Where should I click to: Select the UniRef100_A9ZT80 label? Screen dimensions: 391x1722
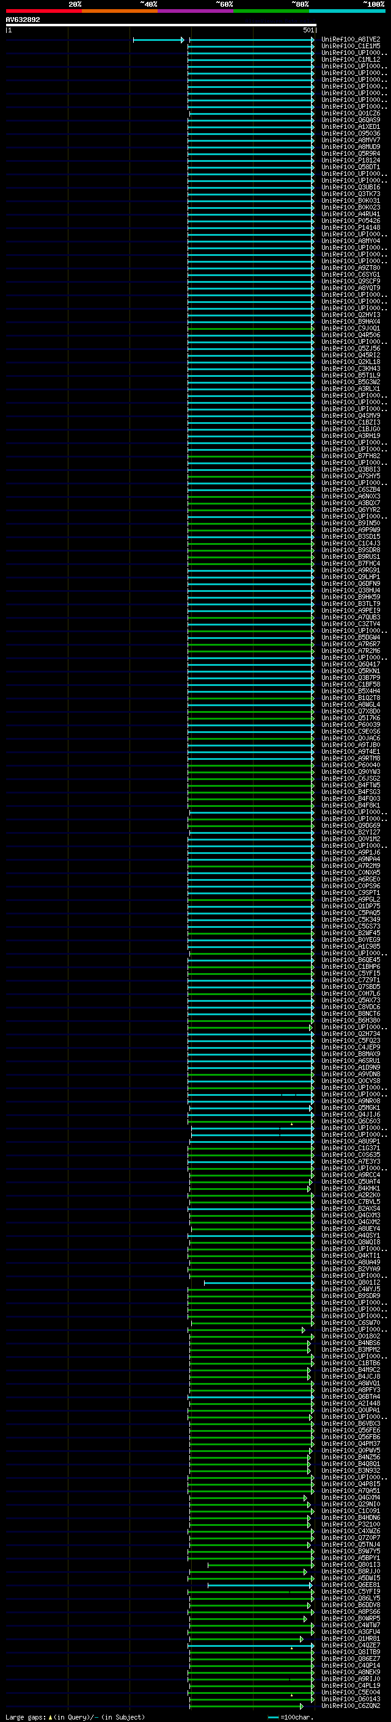click(351, 268)
